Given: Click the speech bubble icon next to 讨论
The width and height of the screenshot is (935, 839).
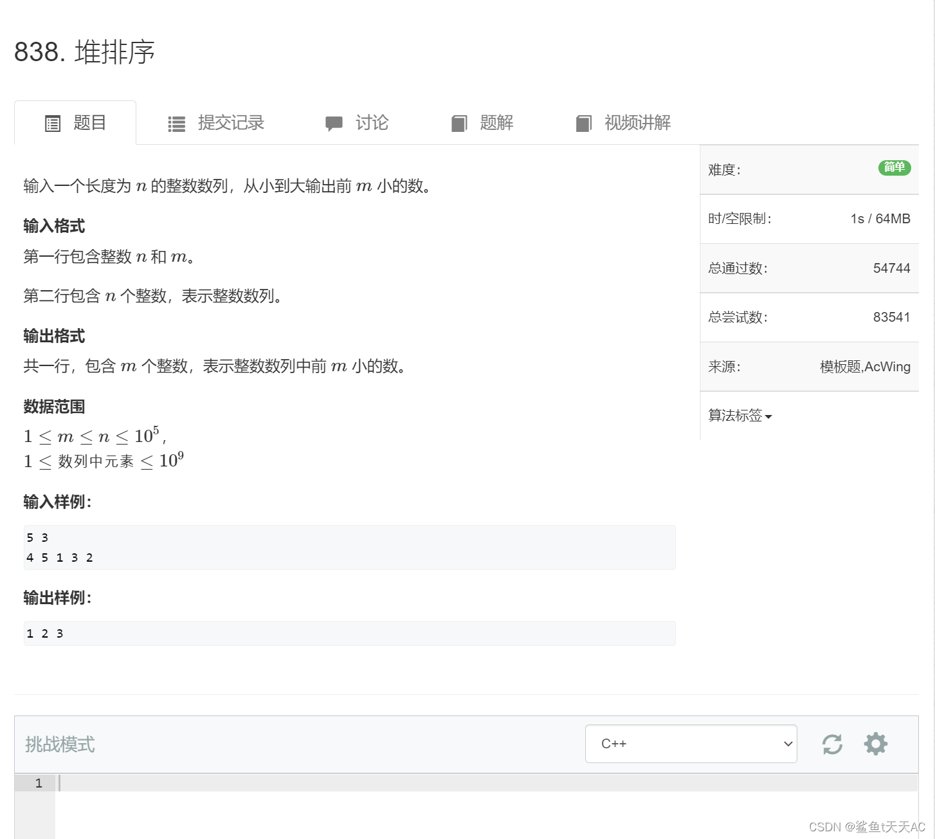Looking at the screenshot, I should click(334, 123).
